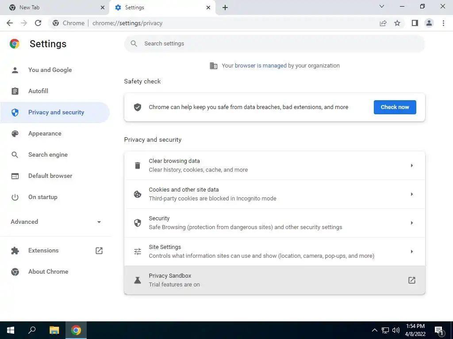Click the sliders icon for Site Settings

click(138, 251)
